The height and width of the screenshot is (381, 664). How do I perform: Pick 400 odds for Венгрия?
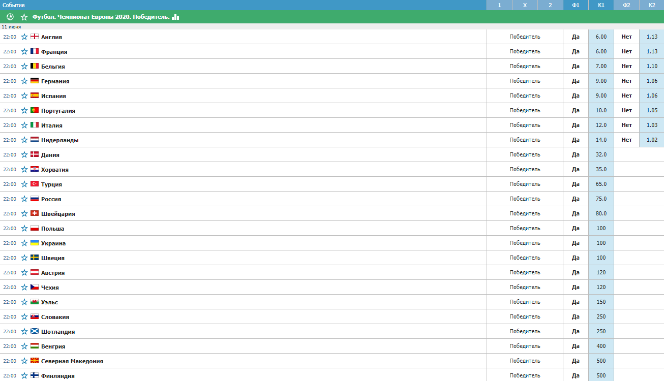point(601,346)
